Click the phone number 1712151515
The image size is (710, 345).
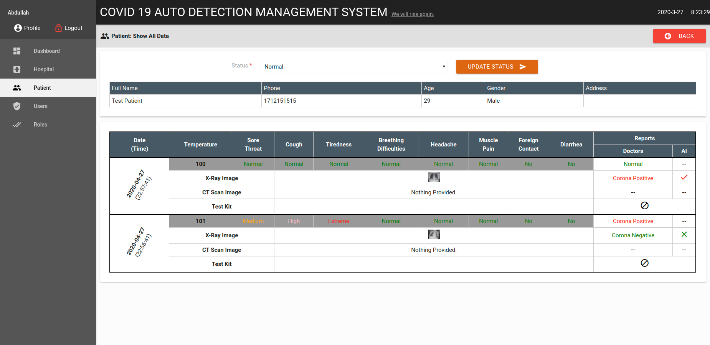coord(280,101)
